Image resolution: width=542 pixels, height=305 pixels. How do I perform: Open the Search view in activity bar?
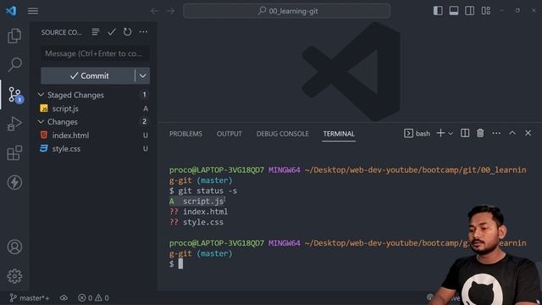pos(14,64)
